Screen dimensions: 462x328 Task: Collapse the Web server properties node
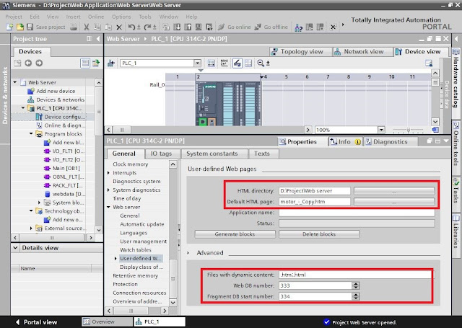pos(109,207)
